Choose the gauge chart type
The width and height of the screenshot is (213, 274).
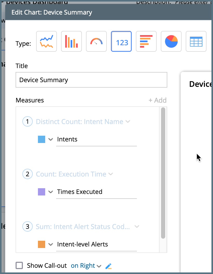click(96, 42)
